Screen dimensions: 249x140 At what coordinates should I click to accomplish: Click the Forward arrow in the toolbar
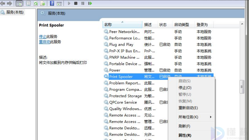click(x=9, y=3)
